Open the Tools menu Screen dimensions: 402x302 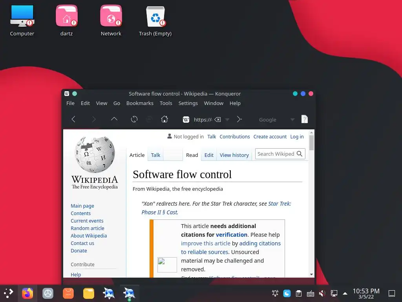[x=166, y=103]
